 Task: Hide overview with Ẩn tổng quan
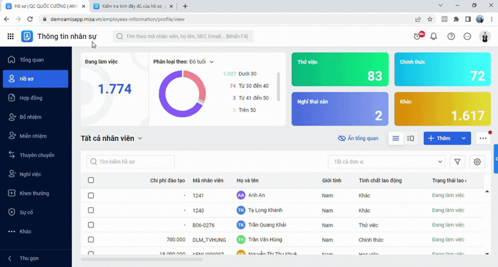click(x=358, y=138)
